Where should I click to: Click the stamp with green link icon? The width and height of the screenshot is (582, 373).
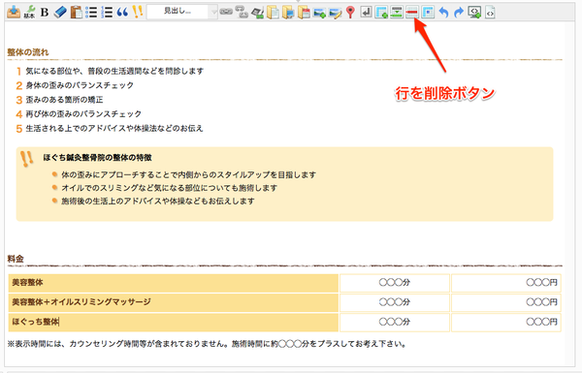click(257, 13)
